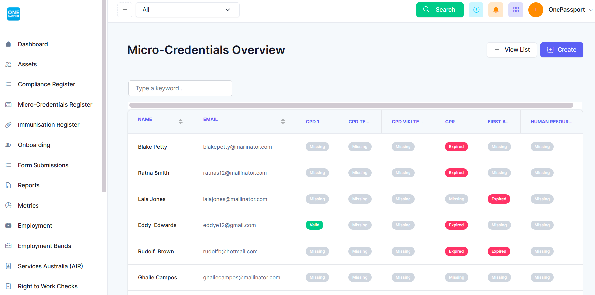Viewport: 595px width, 295px height.
Task: Open notifications bell icon
Action: [x=496, y=10]
